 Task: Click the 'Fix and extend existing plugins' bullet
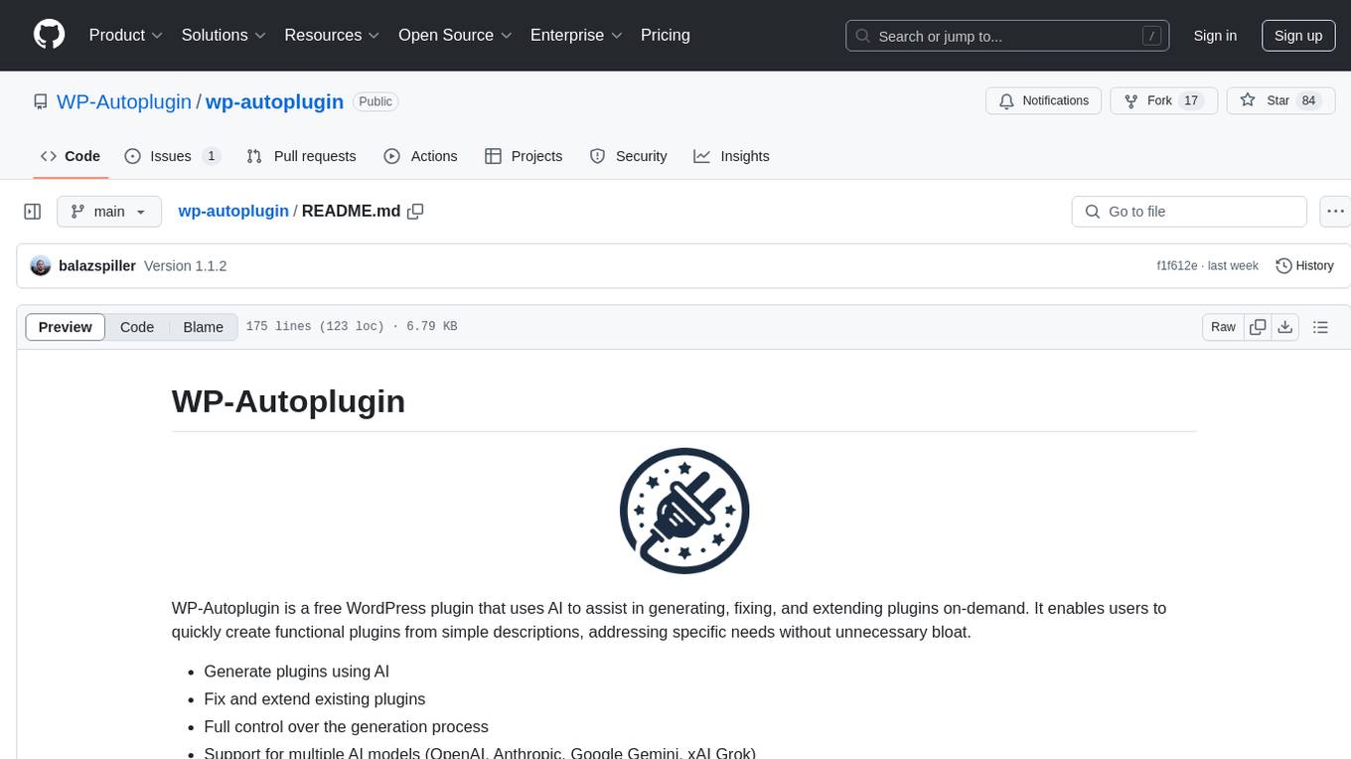(x=315, y=699)
